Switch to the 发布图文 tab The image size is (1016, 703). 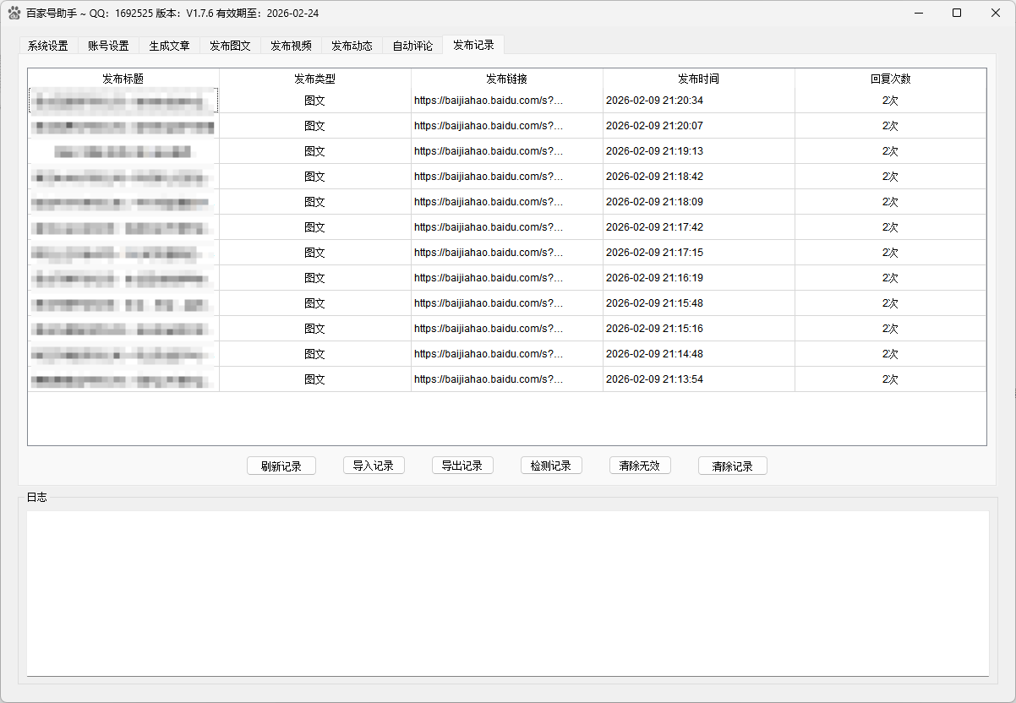pos(229,46)
